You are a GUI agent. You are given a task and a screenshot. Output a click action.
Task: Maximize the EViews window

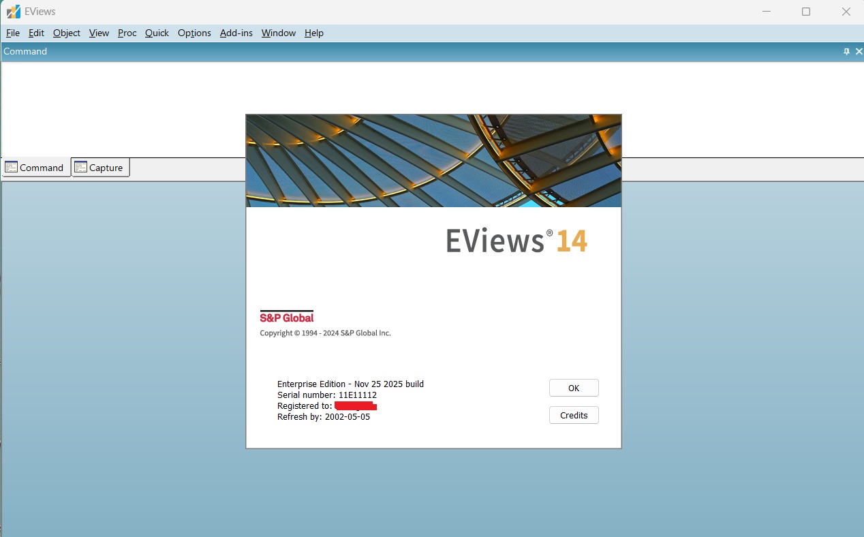pos(806,12)
